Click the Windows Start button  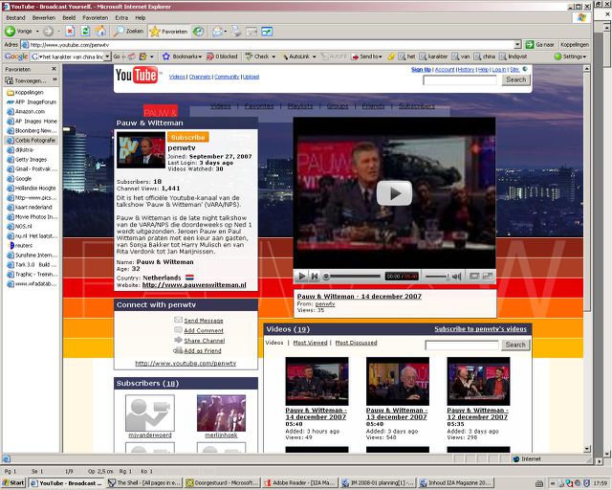click(13, 483)
